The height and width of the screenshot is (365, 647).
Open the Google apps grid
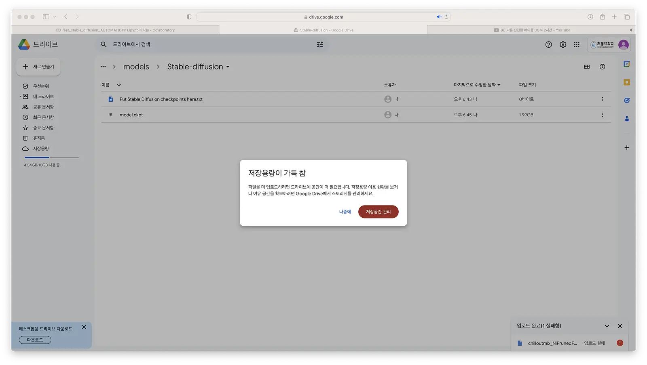577,45
